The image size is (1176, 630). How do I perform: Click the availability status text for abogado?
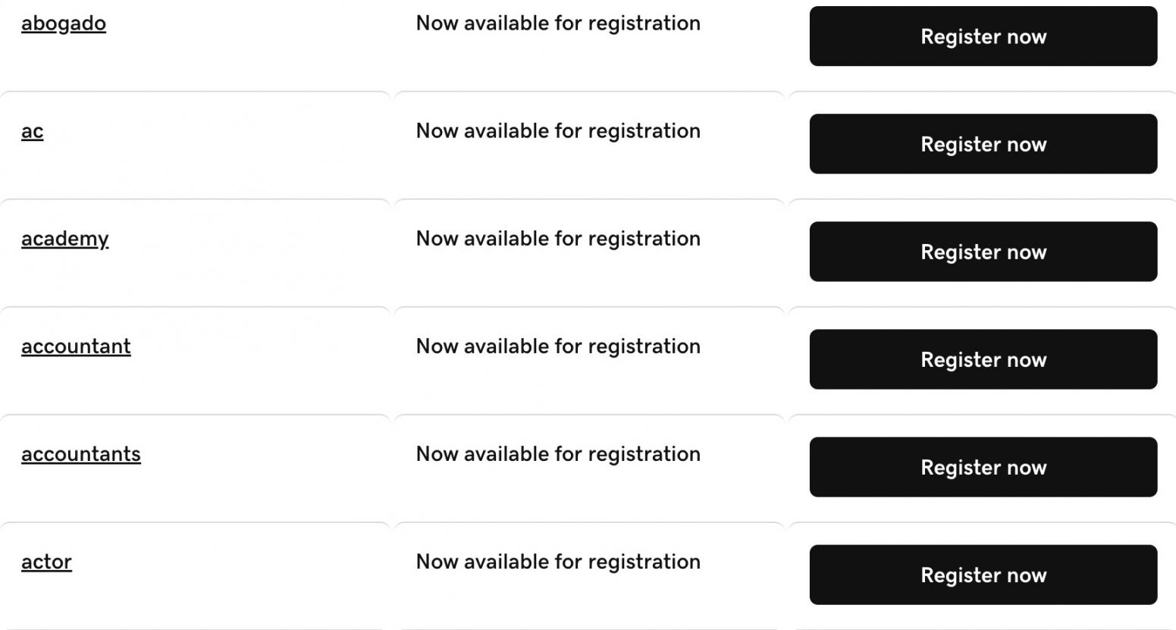click(x=558, y=24)
